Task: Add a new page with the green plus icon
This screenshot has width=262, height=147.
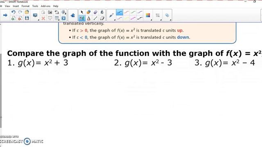Action: point(14,18)
